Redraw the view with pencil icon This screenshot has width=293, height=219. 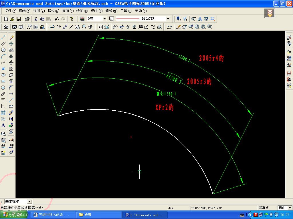[178, 27]
